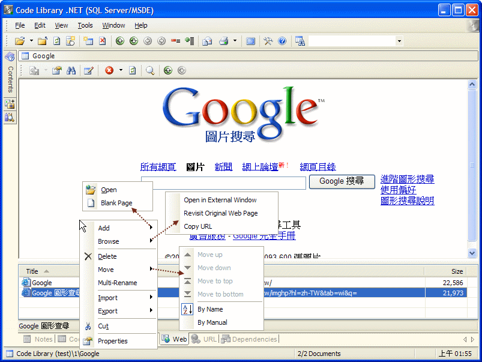
Task: Open the Contents side panel tab
Action: tap(10, 73)
